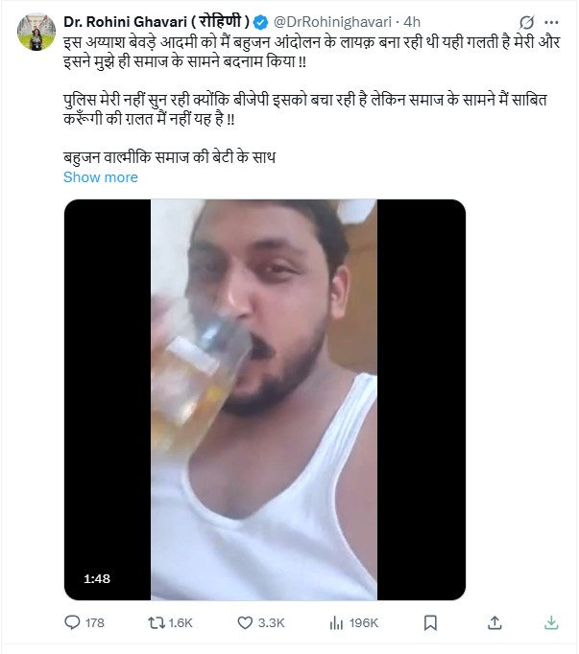This screenshot has height=654, width=579.
Task: Click the reply speech bubble icon
Action: click(72, 622)
